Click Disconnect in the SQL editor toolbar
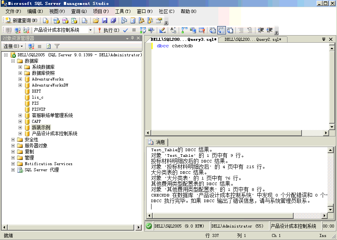337x240 pixels. coord(17,30)
